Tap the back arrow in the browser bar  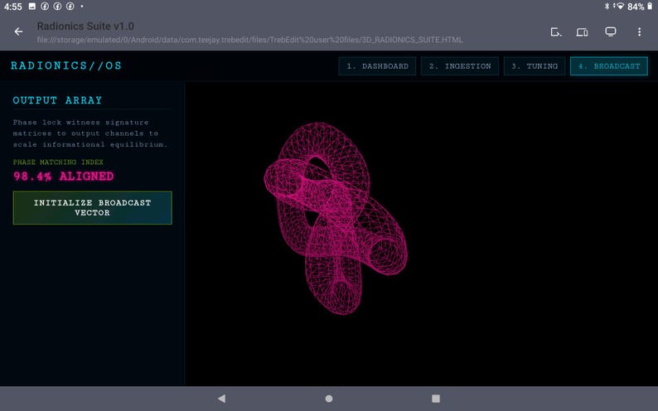pyautogui.click(x=18, y=31)
